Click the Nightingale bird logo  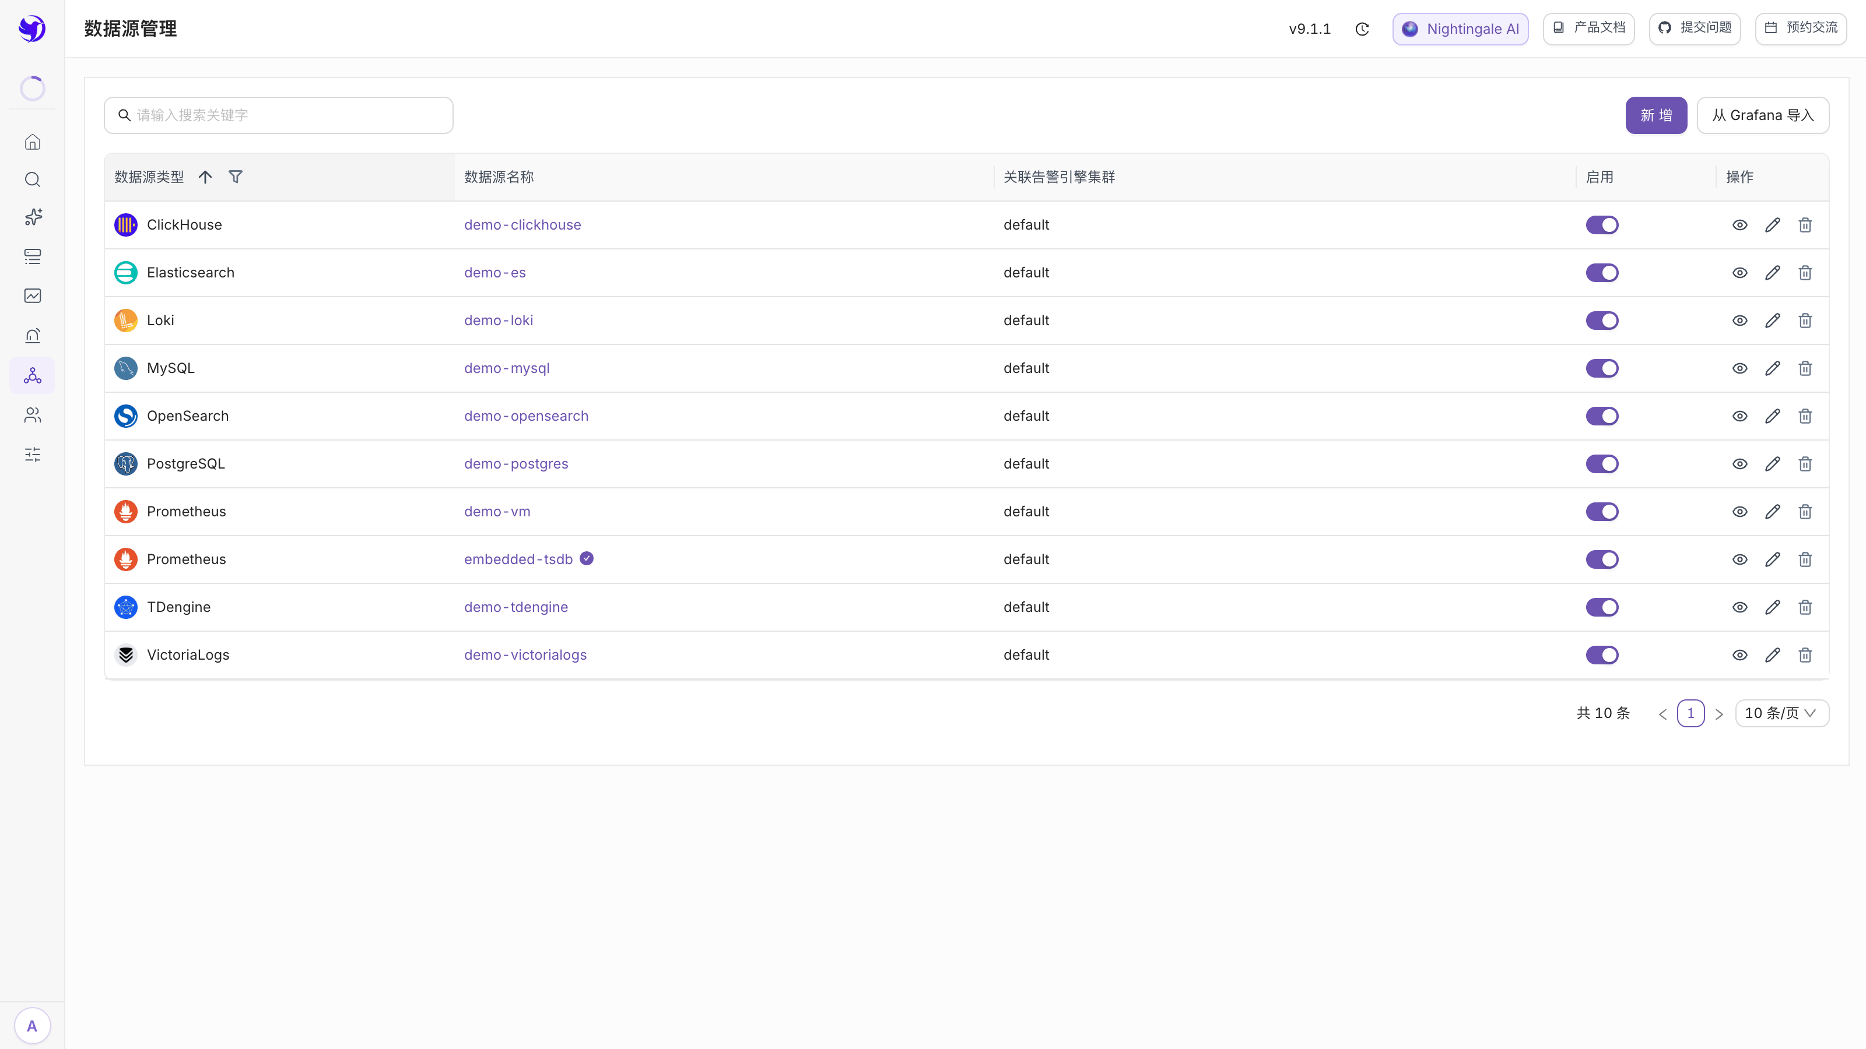tap(32, 28)
